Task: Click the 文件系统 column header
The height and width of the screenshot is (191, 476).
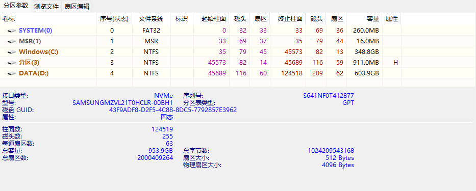Action: pyautogui.click(x=151, y=19)
